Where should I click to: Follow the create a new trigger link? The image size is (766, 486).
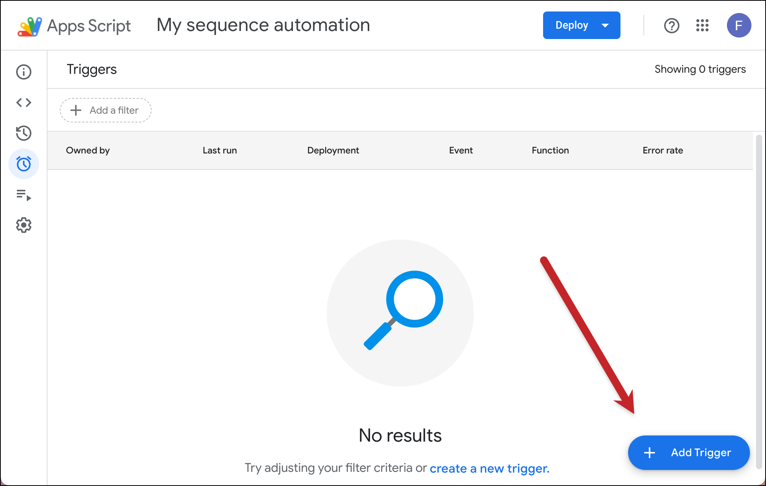tap(489, 468)
